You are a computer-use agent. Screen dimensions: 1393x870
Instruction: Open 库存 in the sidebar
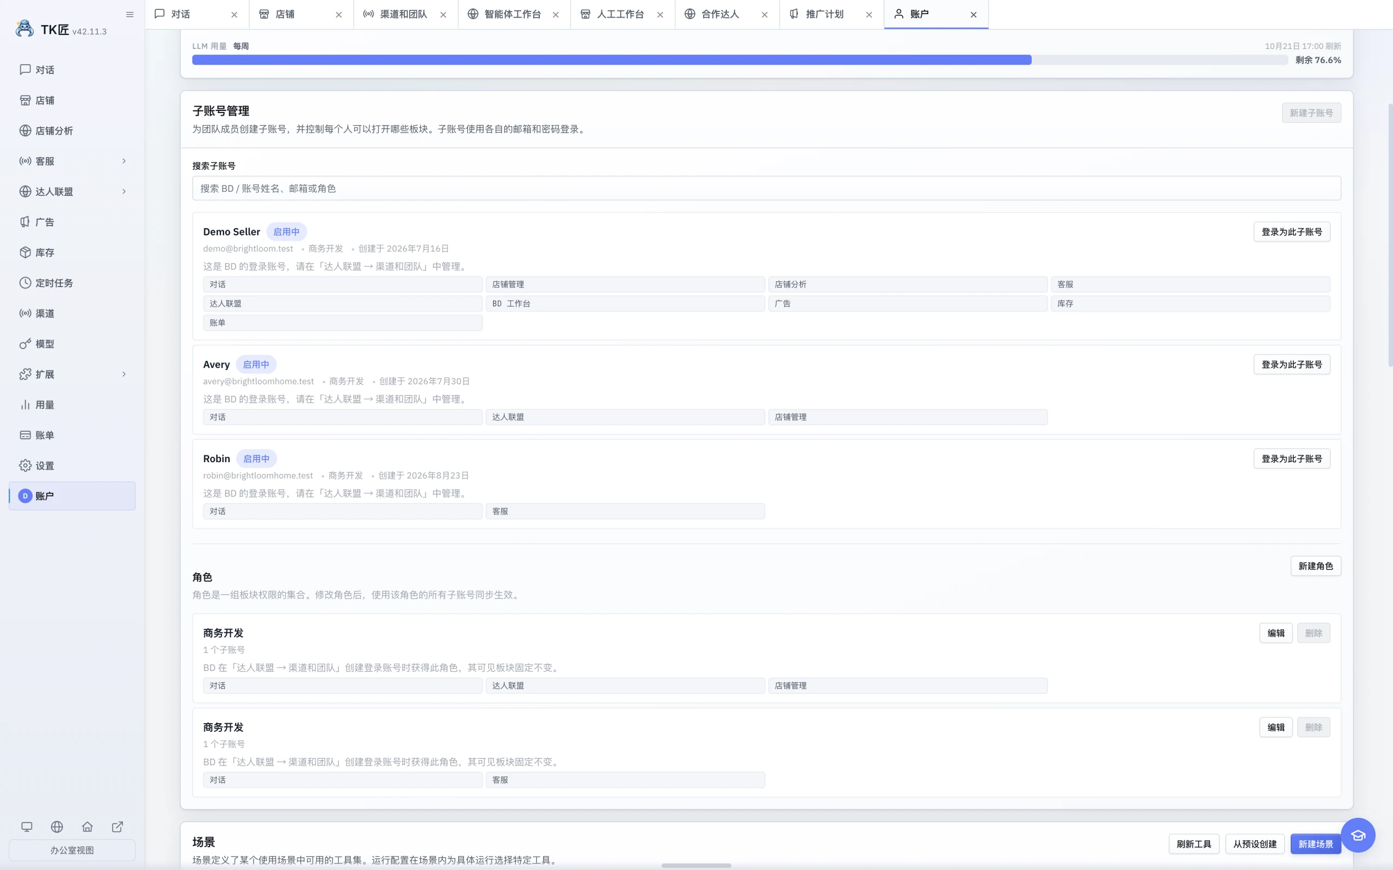[72, 253]
